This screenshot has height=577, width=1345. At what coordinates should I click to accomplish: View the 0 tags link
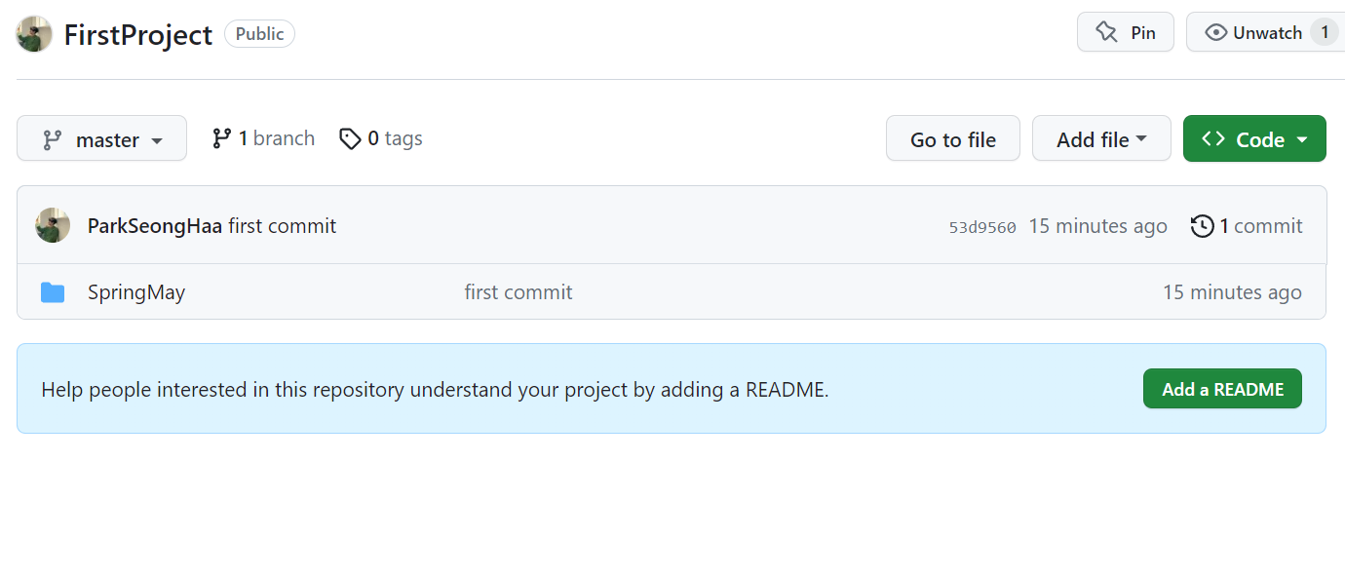(381, 138)
